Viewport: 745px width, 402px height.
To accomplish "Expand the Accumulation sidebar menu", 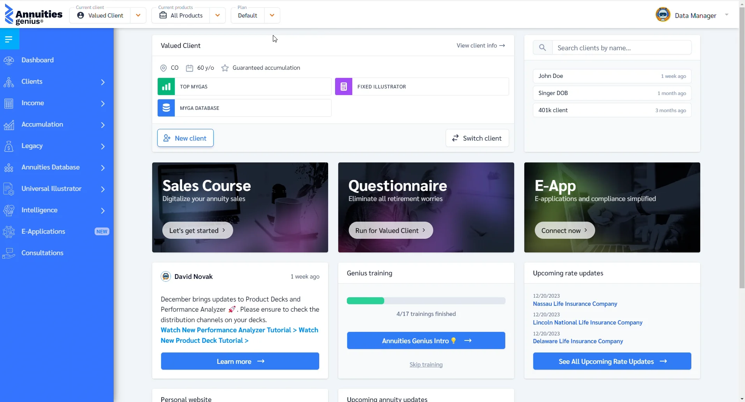I will 103,125.
